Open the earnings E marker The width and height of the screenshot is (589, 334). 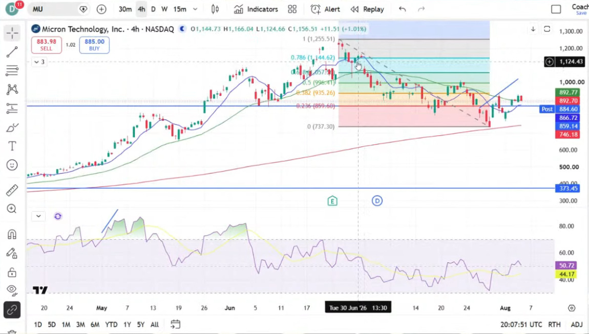coord(332,201)
